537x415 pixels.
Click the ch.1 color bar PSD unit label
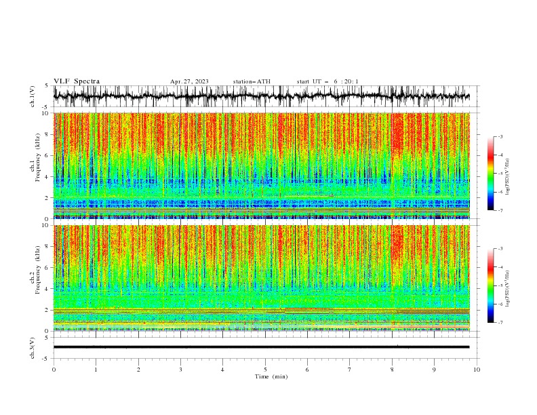click(508, 177)
